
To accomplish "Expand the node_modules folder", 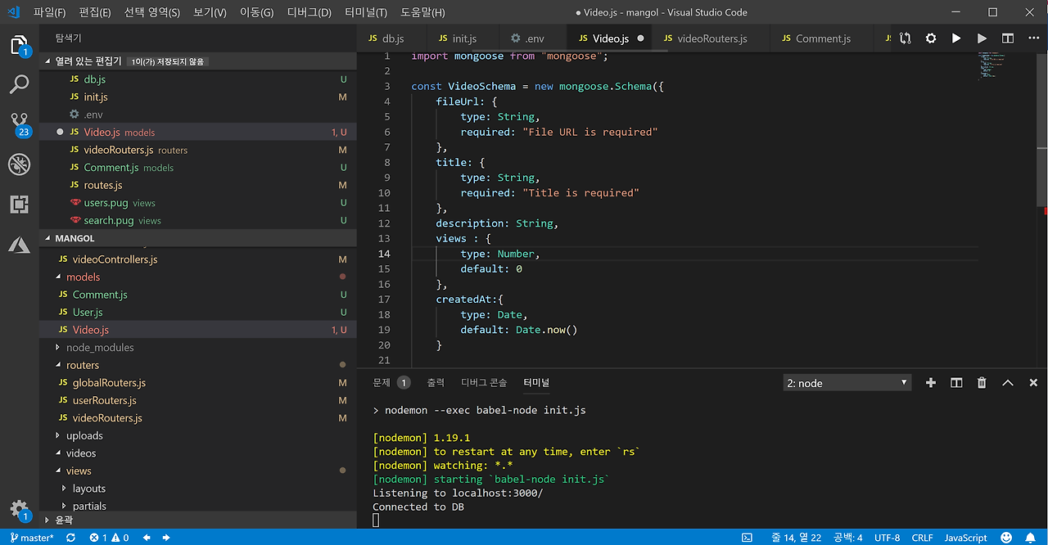I will click(99, 348).
